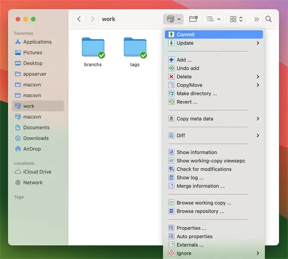The image size is (288, 259).
Task: Click the Browse repository ... label text
Action: point(200,211)
